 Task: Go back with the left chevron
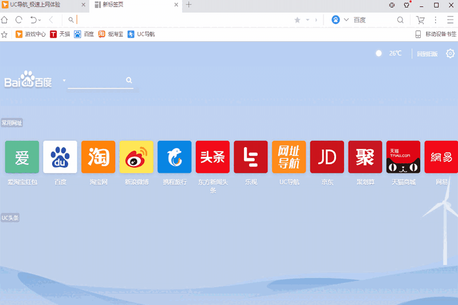click(x=51, y=20)
